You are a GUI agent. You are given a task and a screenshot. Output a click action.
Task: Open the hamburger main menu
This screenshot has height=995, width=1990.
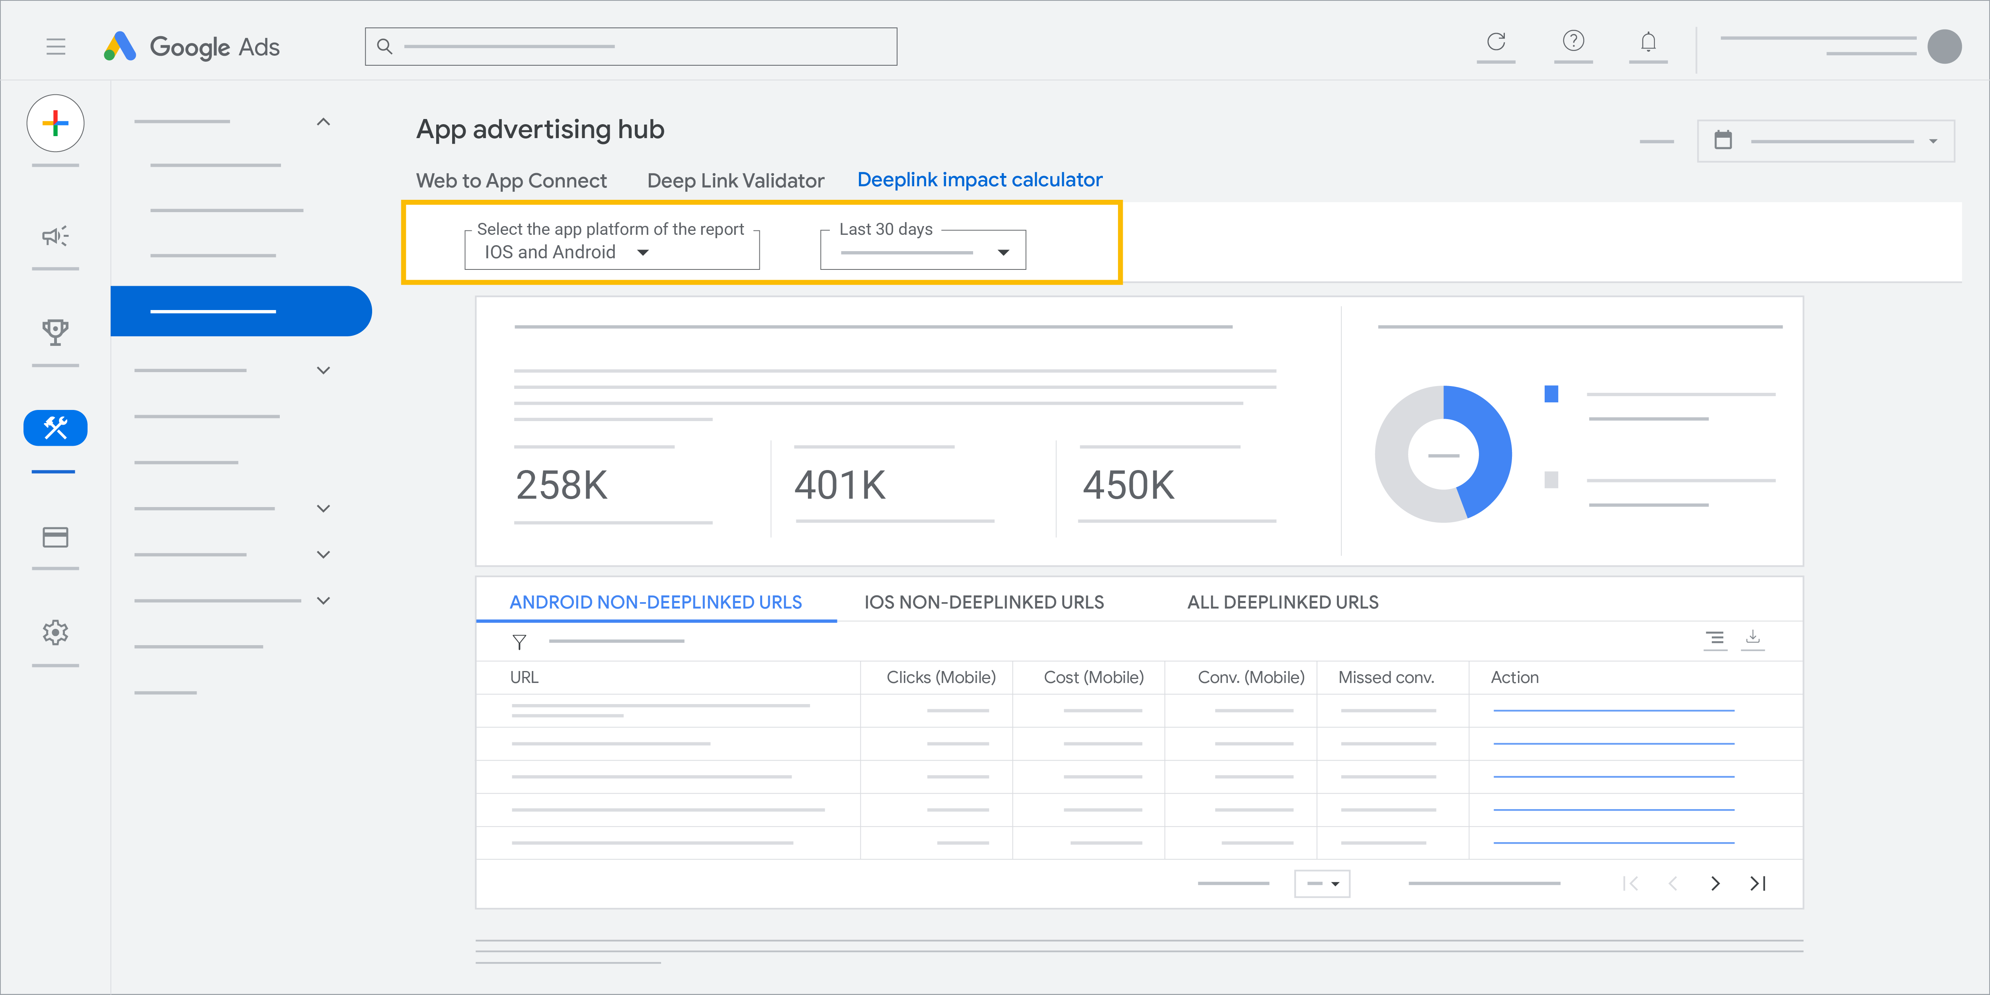pos(56,46)
